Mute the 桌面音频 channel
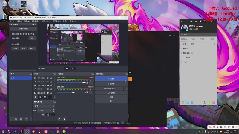This screenshot has width=239, height=134. [x=87, y=92]
